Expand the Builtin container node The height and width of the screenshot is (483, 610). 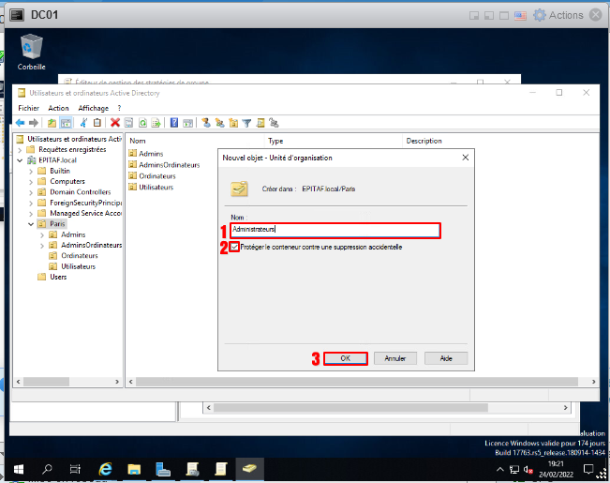31,171
